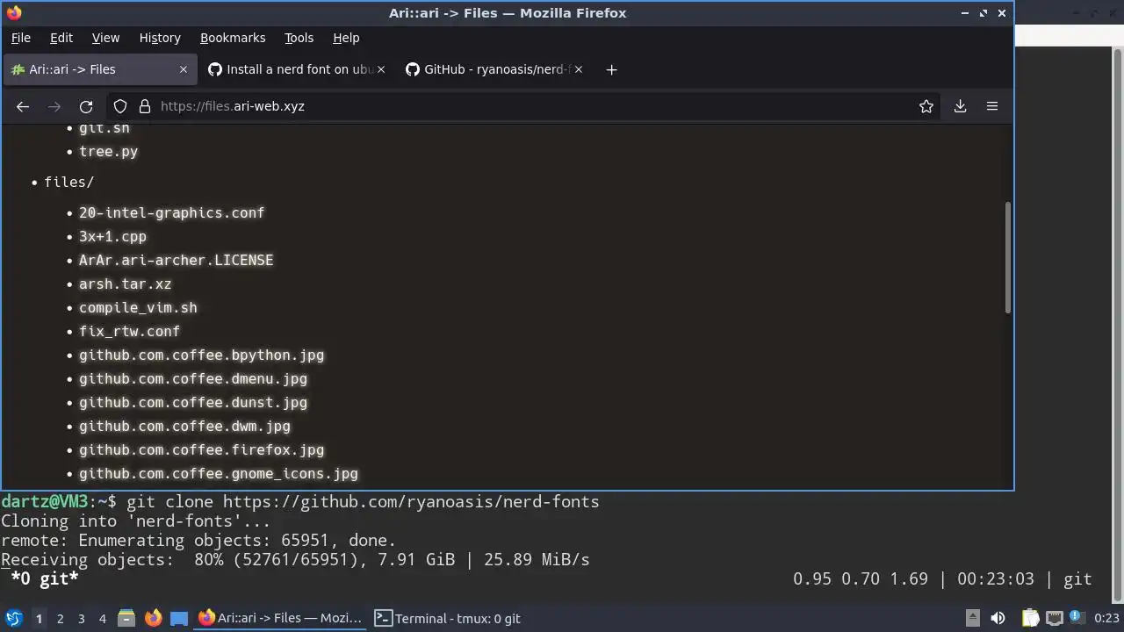Open the View menu
The height and width of the screenshot is (632, 1124).
click(x=105, y=38)
